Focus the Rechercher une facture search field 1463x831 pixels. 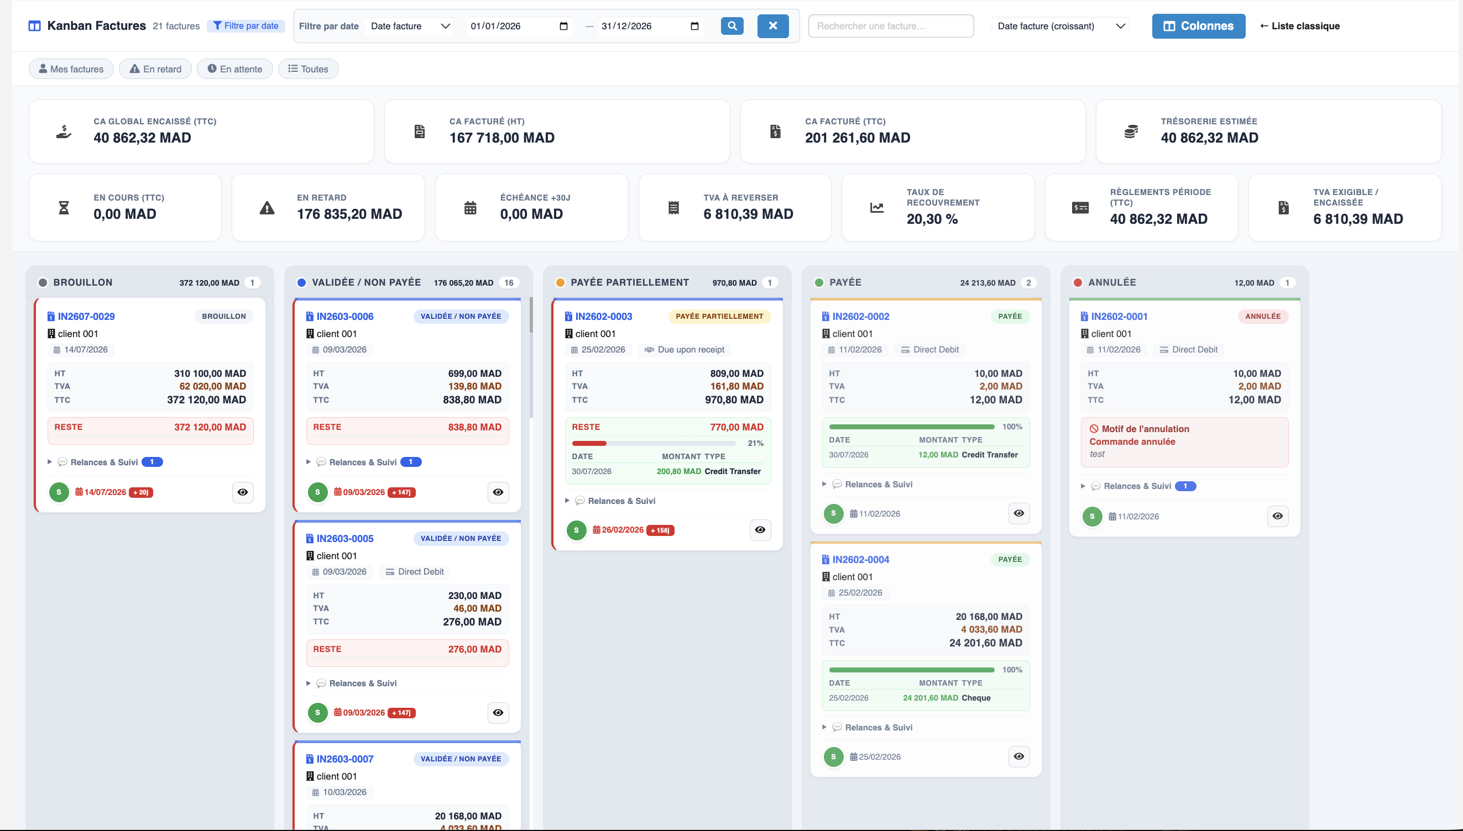[x=891, y=25]
